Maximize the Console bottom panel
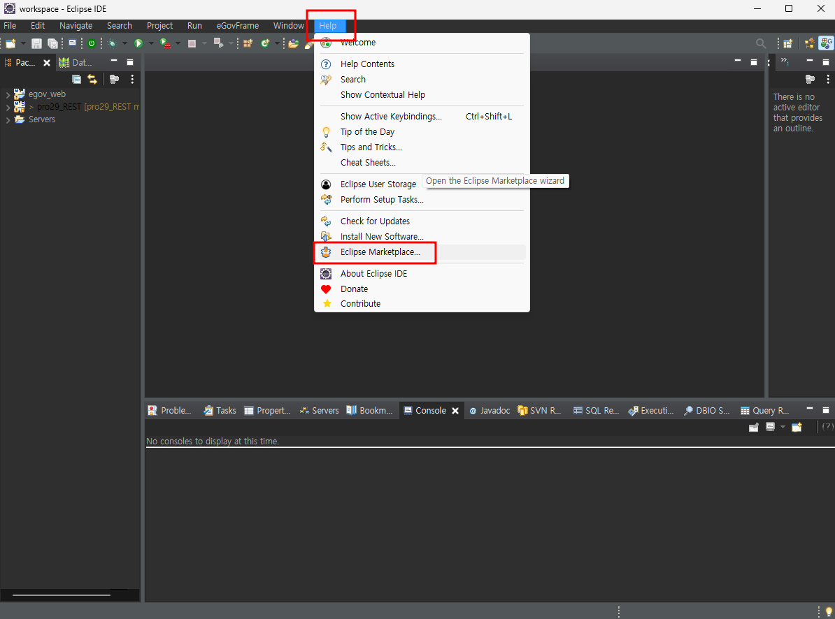Image resolution: width=835 pixels, height=619 pixels. [x=826, y=410]
